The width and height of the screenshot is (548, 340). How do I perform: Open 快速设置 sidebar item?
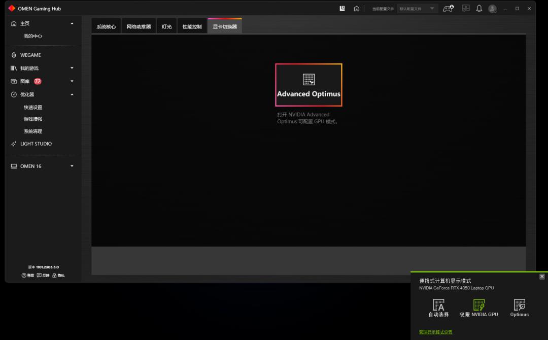(33, 107)
